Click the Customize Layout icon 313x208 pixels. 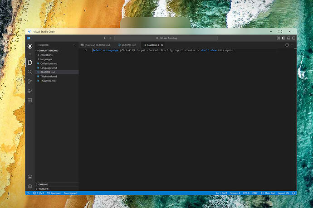[x=278, y=38]
